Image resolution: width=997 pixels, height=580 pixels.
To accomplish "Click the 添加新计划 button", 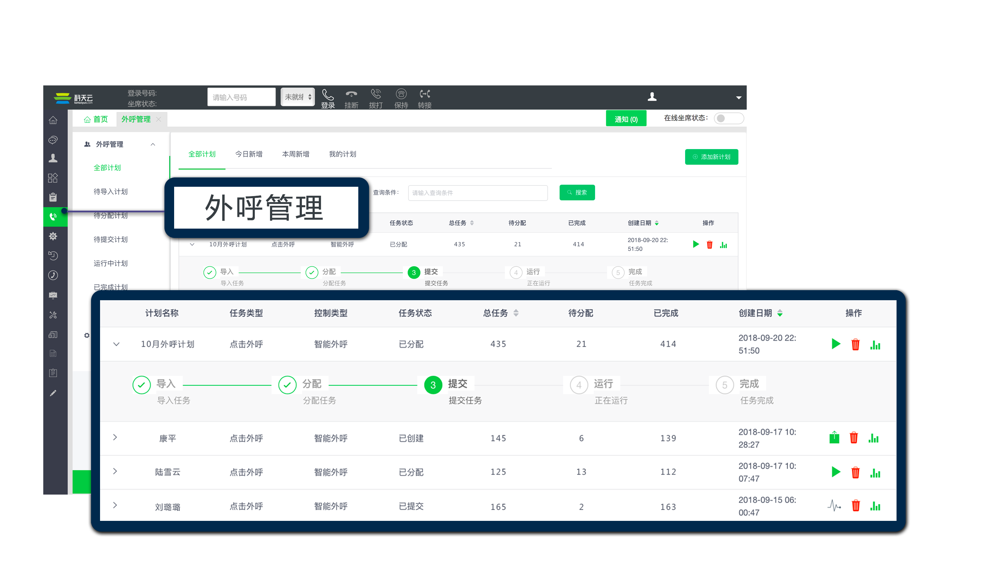I will (711, 157).
